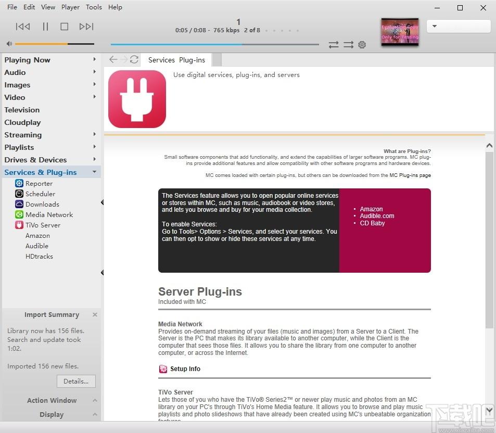Pause the current playback
The height and width of the screenshot is (433, 496).
[45, 26]
